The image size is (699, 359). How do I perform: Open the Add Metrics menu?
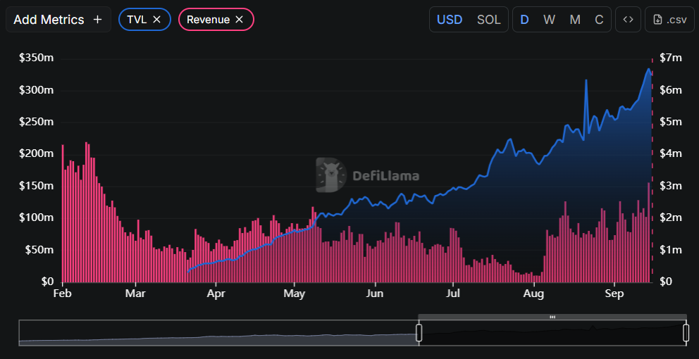coord(49,20)
